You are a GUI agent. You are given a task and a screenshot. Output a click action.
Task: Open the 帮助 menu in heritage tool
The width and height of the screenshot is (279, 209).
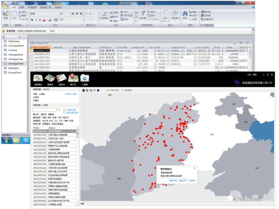click(255, 75)
